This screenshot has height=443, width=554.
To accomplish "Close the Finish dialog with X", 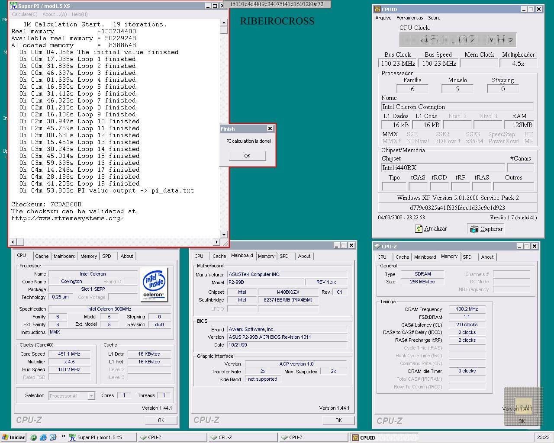I will (270, 128).
